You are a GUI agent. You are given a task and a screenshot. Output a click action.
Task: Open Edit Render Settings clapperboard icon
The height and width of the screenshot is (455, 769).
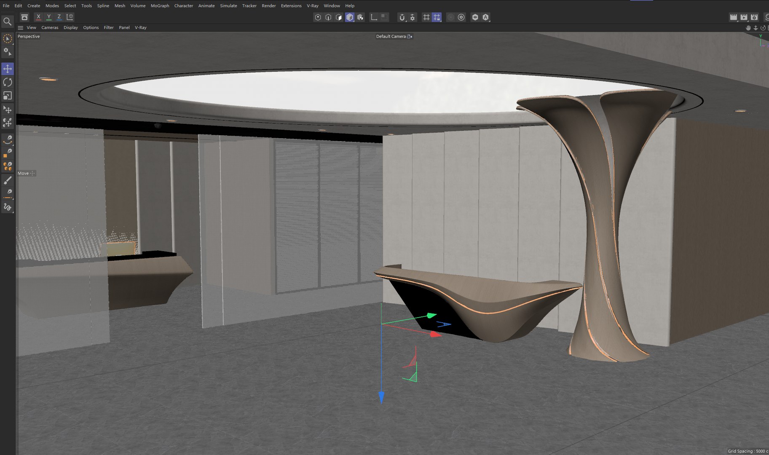pos(755,17)
